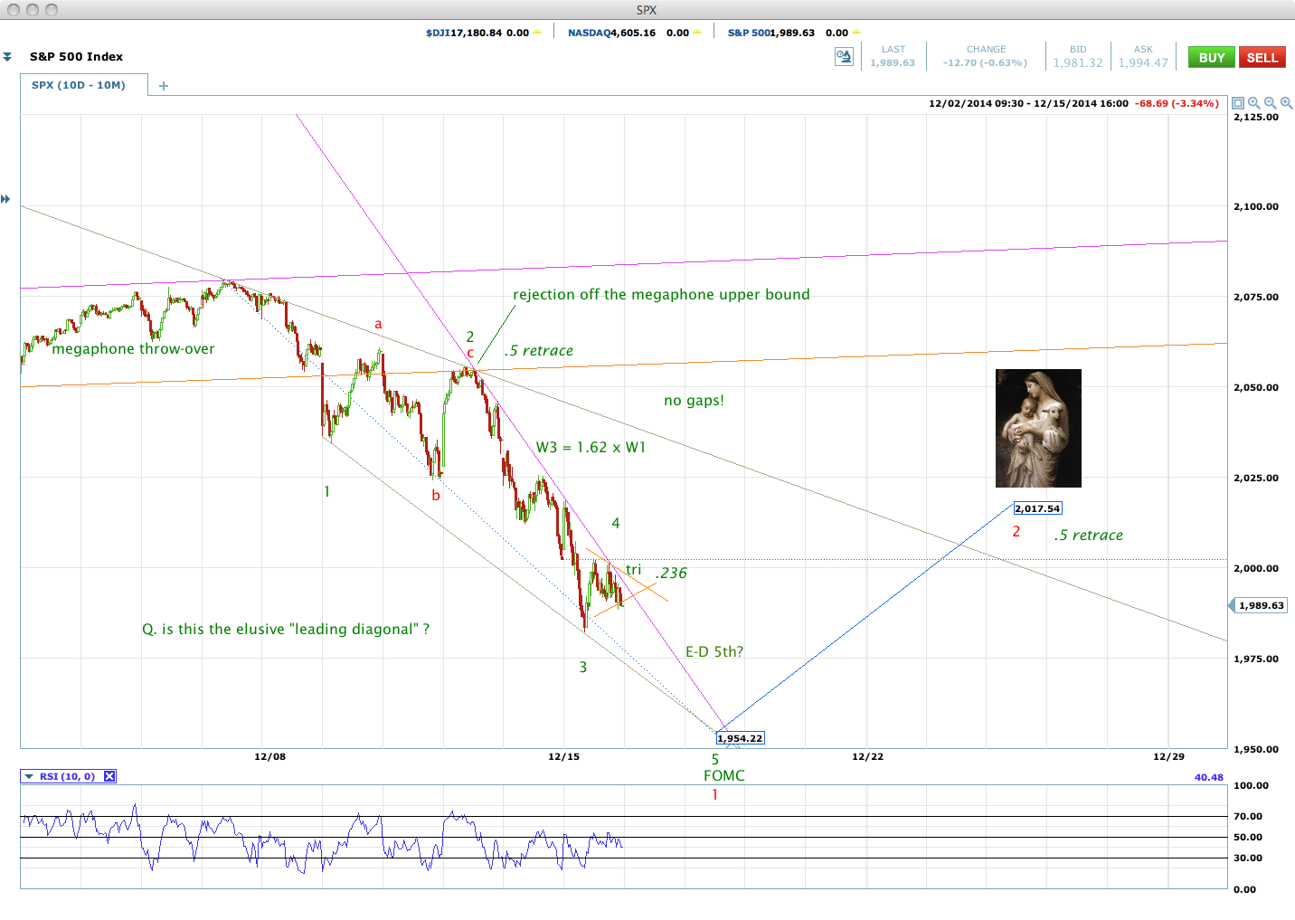The image size is (1295, 920).
Task: Click the 2,100.00 price axis label
Action: [x=1256, y=206]
